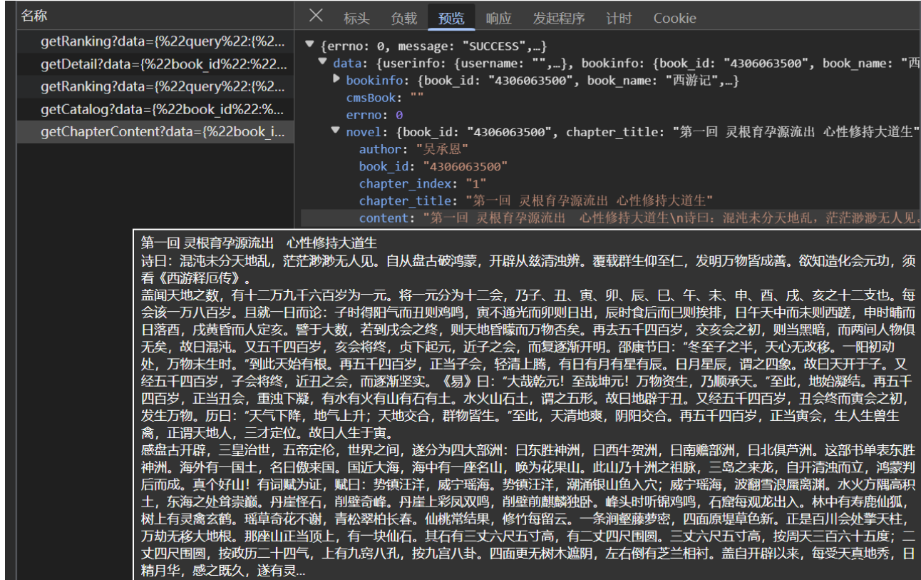Viewport: 921px width, 580px height.
Task: Open the 负载 tab
Action: tap(404, 19)
